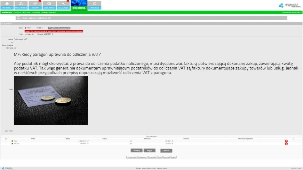Click the Publikuj button
The height and width of the screenshot is (170, 303).
[136, 151]
